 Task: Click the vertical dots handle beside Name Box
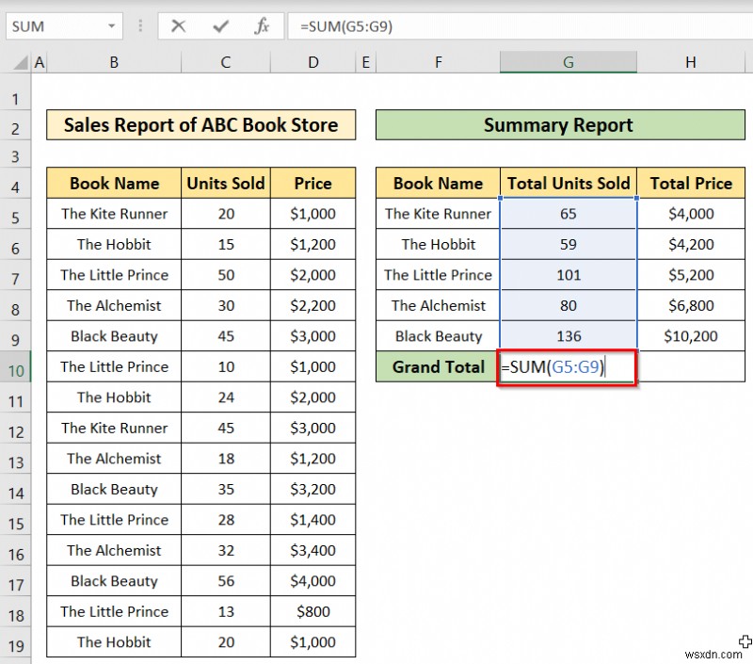pos(139,26)
